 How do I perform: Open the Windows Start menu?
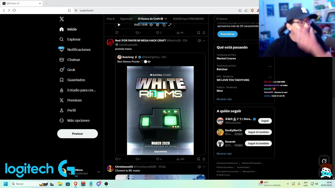(x=5, y=184)
